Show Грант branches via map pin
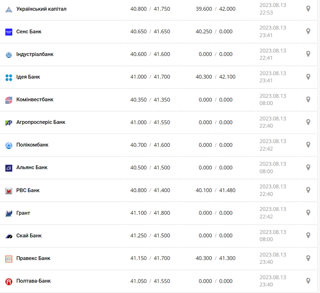 [x=308, y=213]
